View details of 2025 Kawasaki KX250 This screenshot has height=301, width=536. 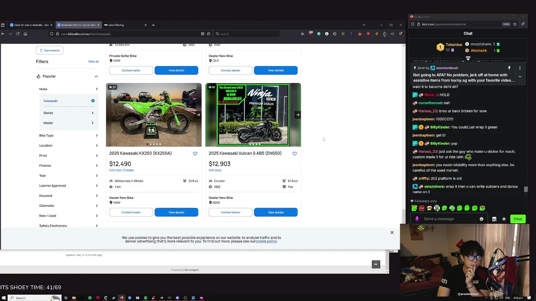point(176,212)
